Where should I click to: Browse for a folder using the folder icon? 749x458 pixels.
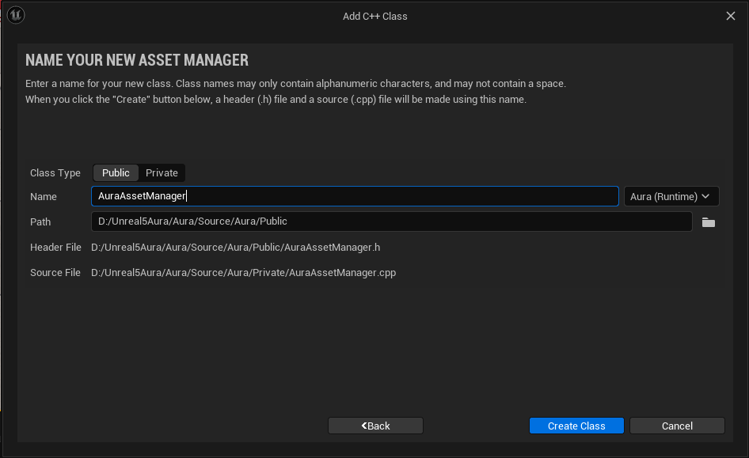click(708, 222)
